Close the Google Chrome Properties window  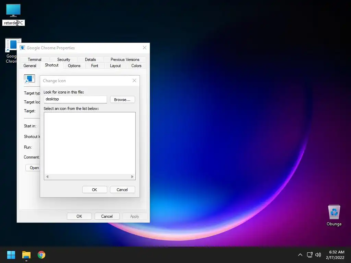[x=145, y=48]
